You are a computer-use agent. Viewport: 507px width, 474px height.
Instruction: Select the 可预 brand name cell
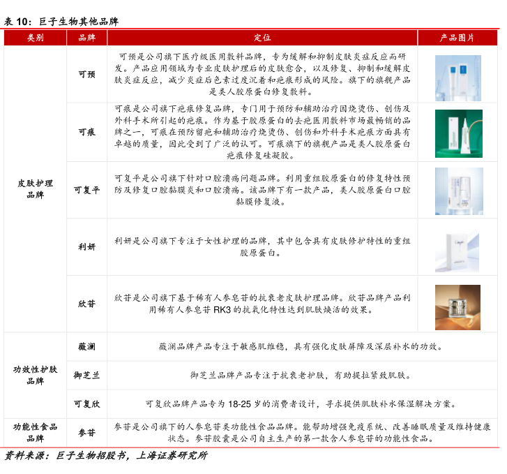[x=86, y=74]
